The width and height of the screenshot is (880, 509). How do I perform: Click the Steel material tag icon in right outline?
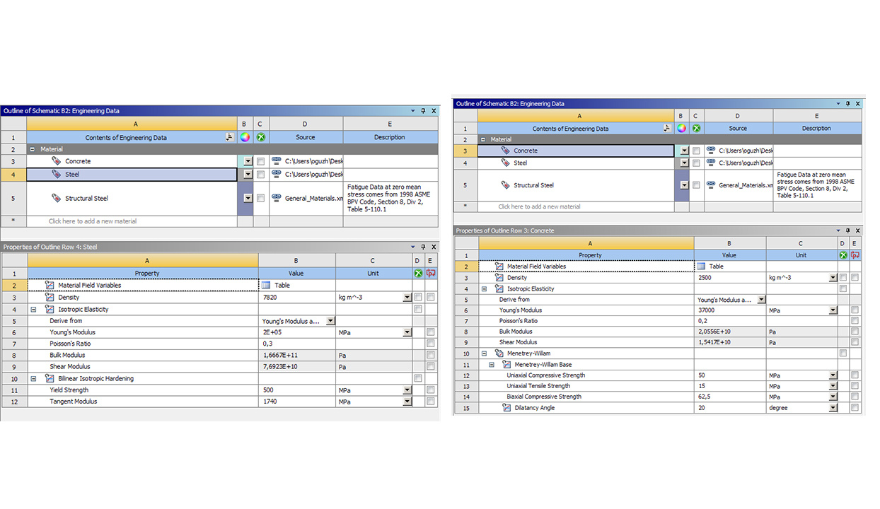[505, 163]
